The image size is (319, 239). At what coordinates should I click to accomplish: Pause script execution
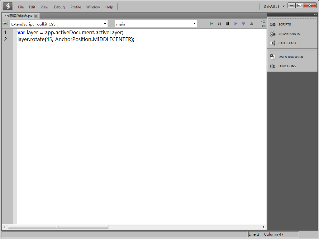pyautogui.click(x=219, y=24)
